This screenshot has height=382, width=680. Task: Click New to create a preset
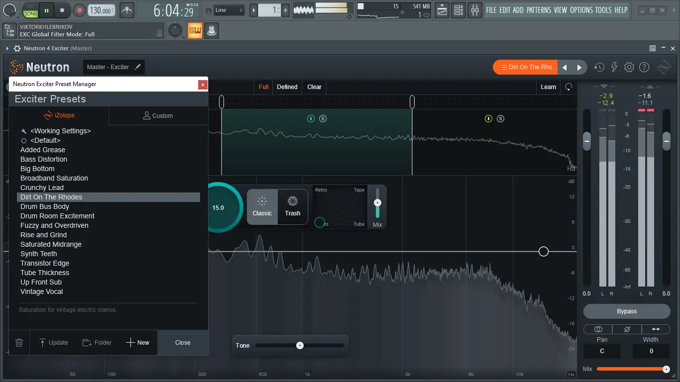[x=137, y=342]
